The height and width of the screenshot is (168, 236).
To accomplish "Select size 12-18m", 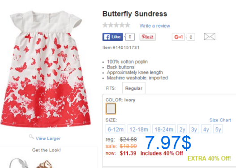I will (139, 129).
